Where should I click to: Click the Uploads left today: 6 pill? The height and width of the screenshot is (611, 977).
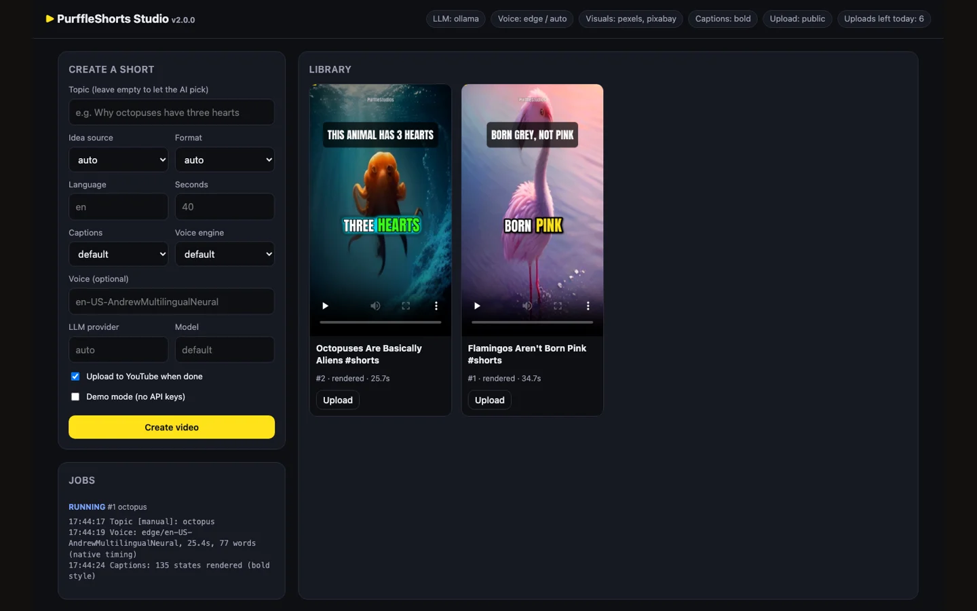(884, 19)
